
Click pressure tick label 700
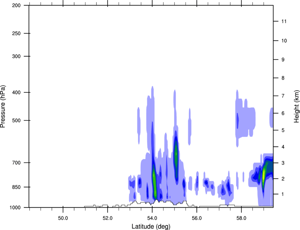[16, 163]
